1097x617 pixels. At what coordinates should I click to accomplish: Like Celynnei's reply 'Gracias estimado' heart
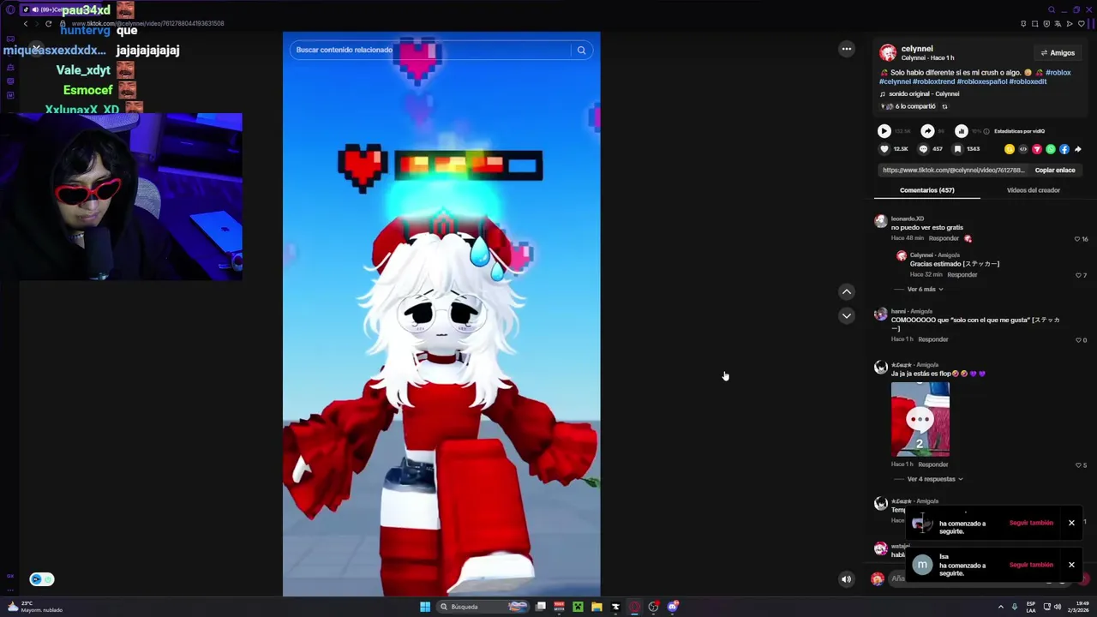tap(1078, 275)
